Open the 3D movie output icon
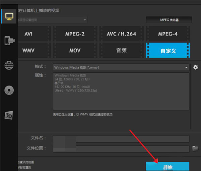This screenshot has width=201, height=171. click(9, 115)
